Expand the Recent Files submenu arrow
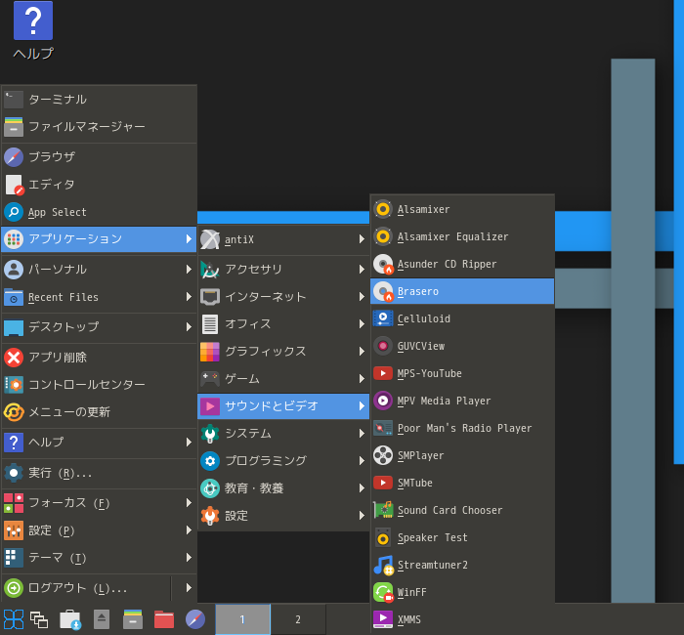684x635 pixels. (x=189, y=297)
